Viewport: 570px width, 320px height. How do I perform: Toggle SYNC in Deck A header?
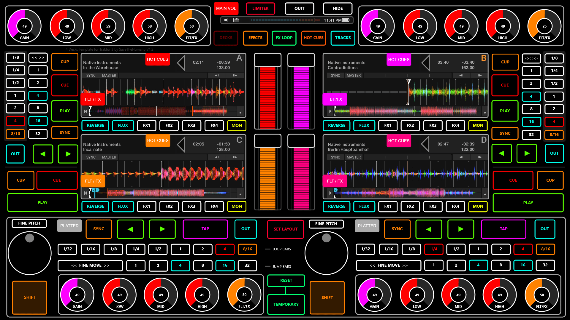(91, 76)
